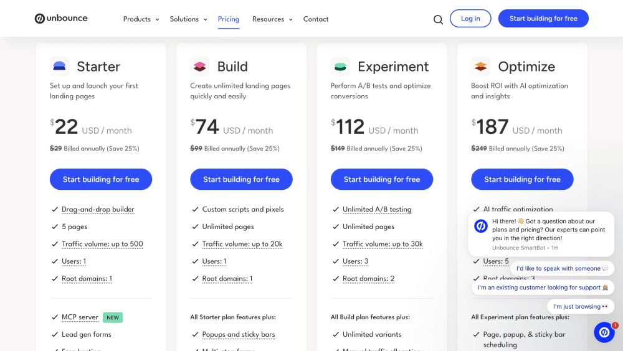Start building for free on Starter plan
This screenshot has width=623, height=351.
tap(101, 179)
